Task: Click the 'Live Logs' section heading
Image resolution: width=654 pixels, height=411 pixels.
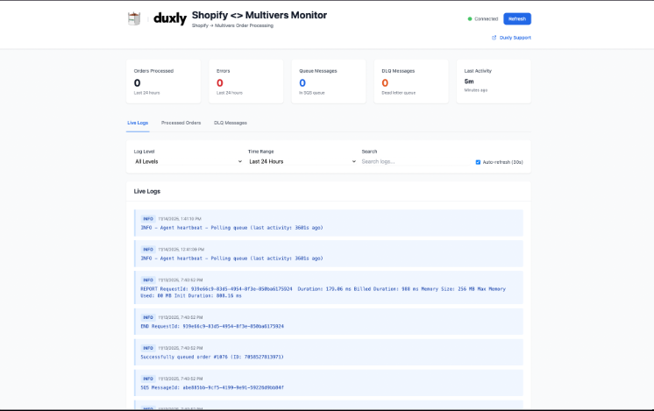Action: point(146,191)
